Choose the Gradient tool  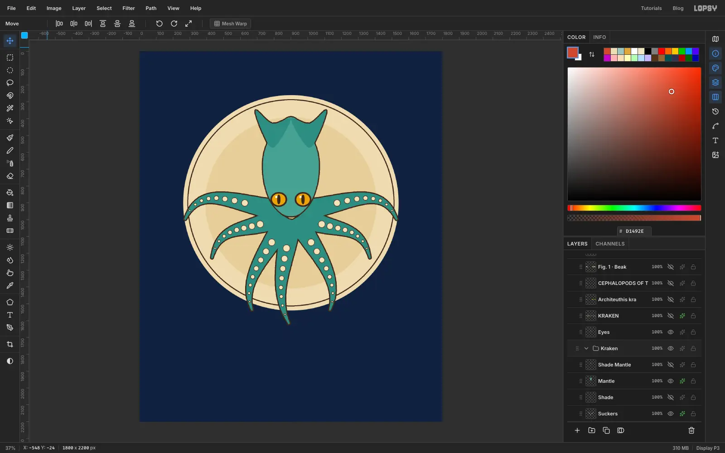click(10, 205)
